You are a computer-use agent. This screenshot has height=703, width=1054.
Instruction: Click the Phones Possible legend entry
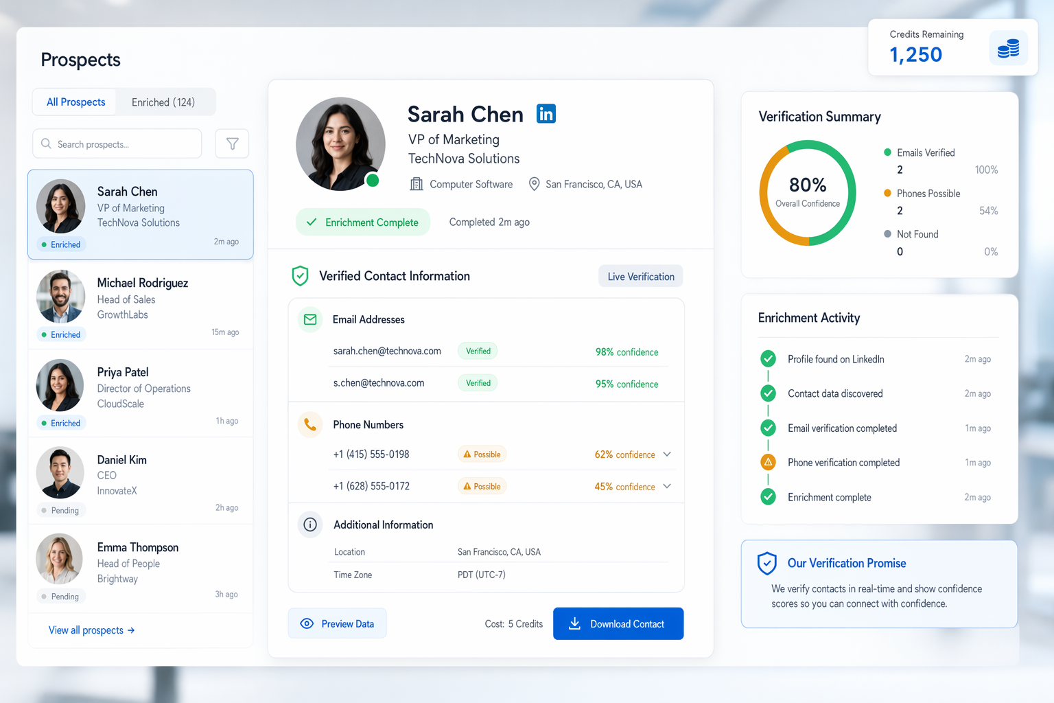922,194
